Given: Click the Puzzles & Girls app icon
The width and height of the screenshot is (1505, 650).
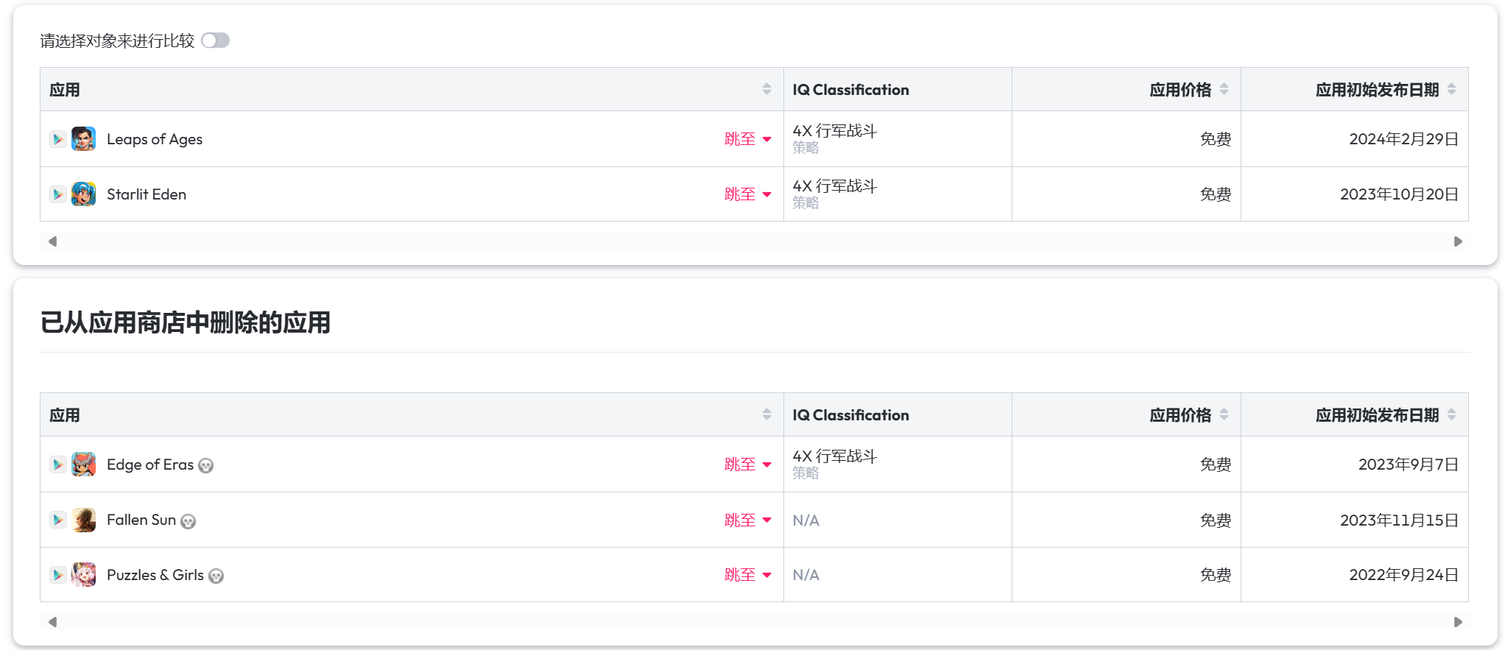Looking at the screenshot, I should (x=83, y=575).
